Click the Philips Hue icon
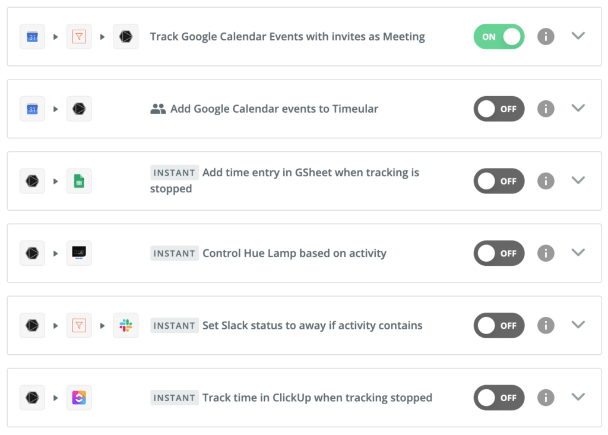 click(x=79, y=253)
